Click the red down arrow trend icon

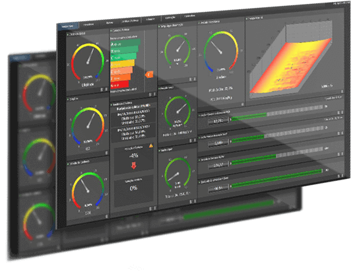pos(134,166)
